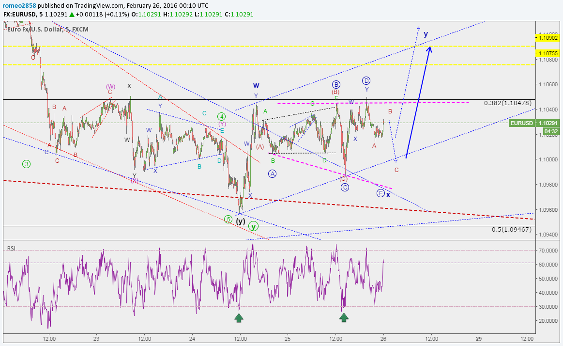The width and height of the screenshot is (563, 346).
Task: Click the 04:32 bar countdown label
Action: (551, 131)
